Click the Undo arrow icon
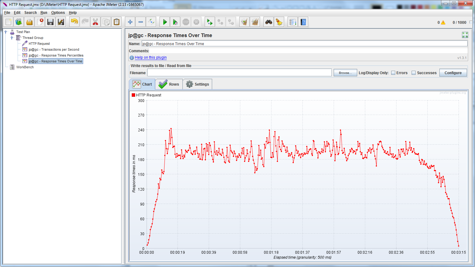 click(74, 22)
